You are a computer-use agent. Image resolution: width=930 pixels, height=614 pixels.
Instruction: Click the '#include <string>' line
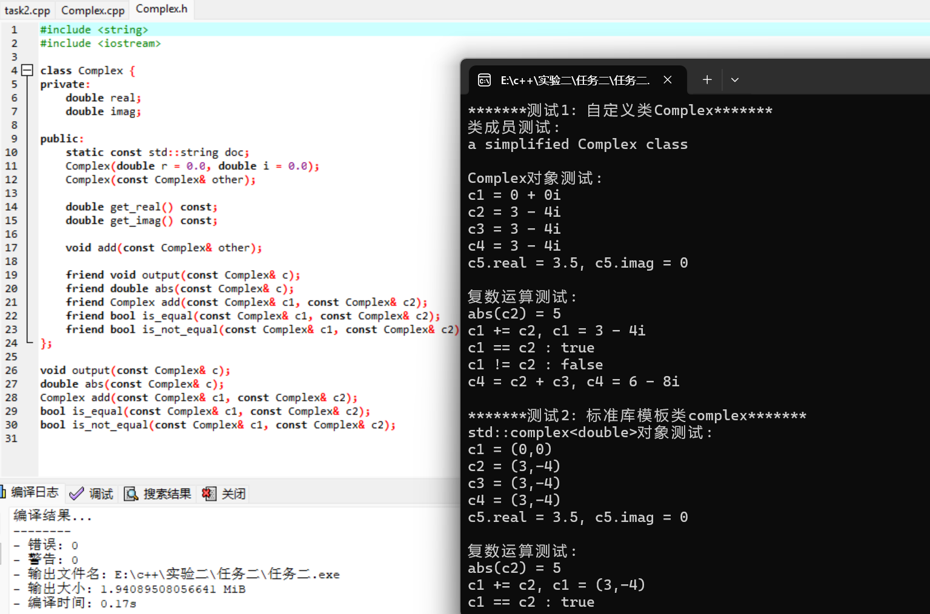tap(94, 30)
